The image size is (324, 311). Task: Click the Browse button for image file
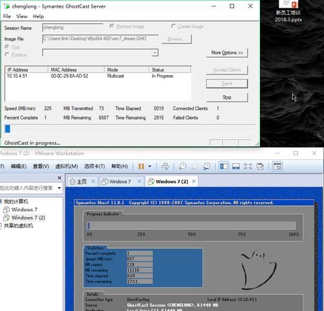176,39
